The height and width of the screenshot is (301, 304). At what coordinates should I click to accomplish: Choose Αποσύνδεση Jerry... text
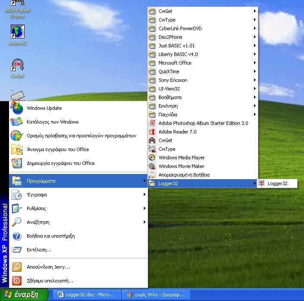pos(48,267)
